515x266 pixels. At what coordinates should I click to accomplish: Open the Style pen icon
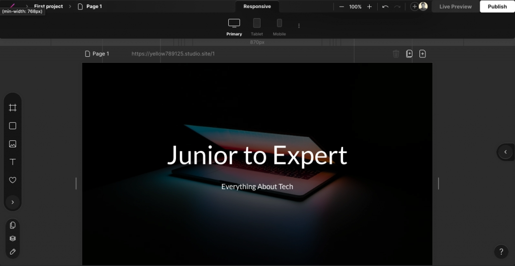[x=13, y=252]
